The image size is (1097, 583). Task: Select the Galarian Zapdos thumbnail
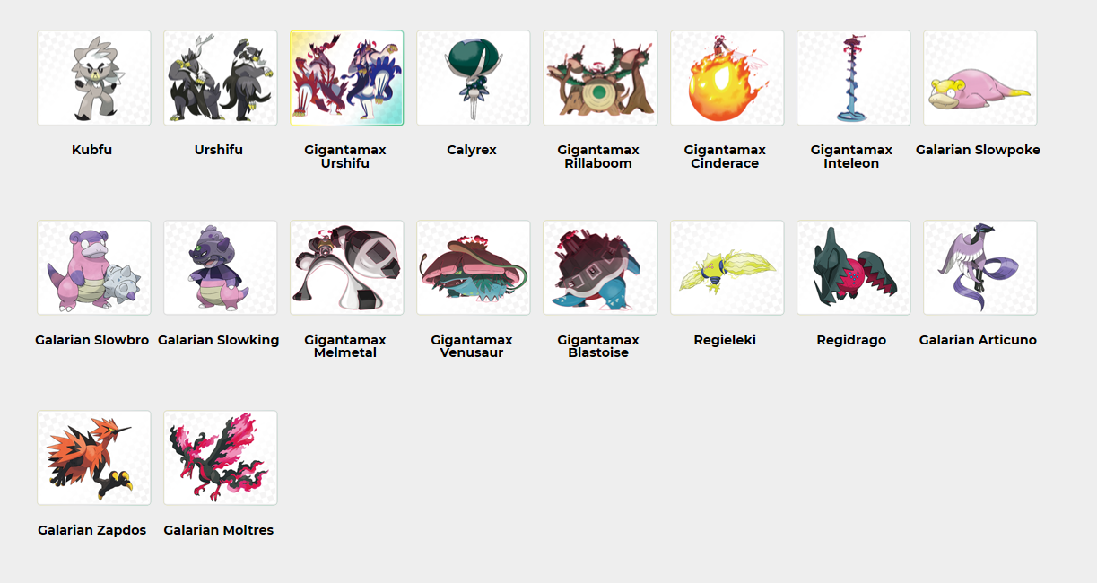(94, 458)
